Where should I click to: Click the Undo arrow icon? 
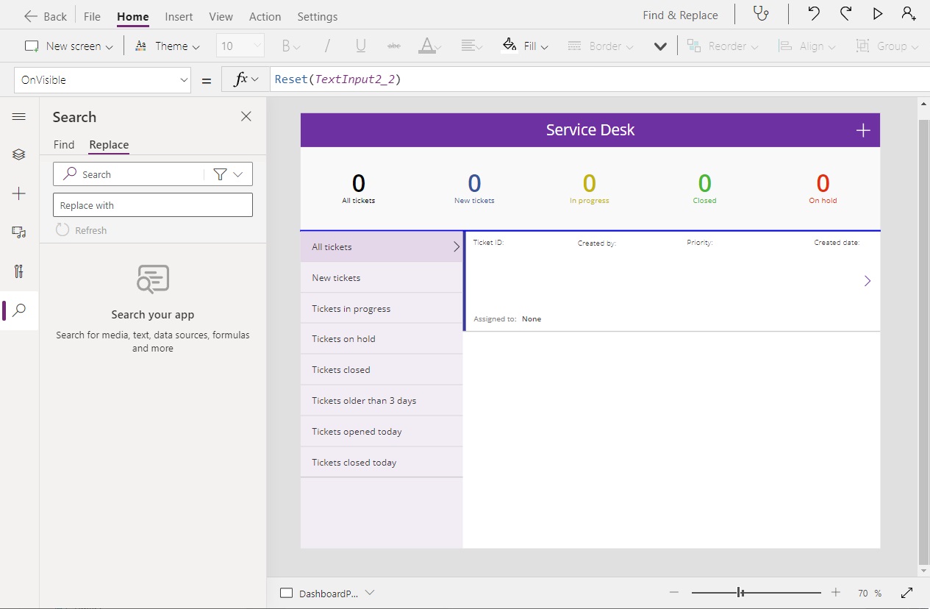[814, 14]
